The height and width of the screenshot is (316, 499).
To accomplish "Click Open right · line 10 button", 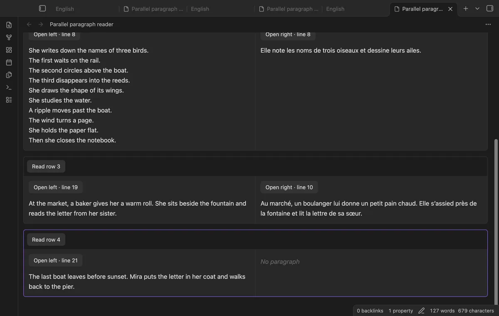I will [x=289, y=187].
